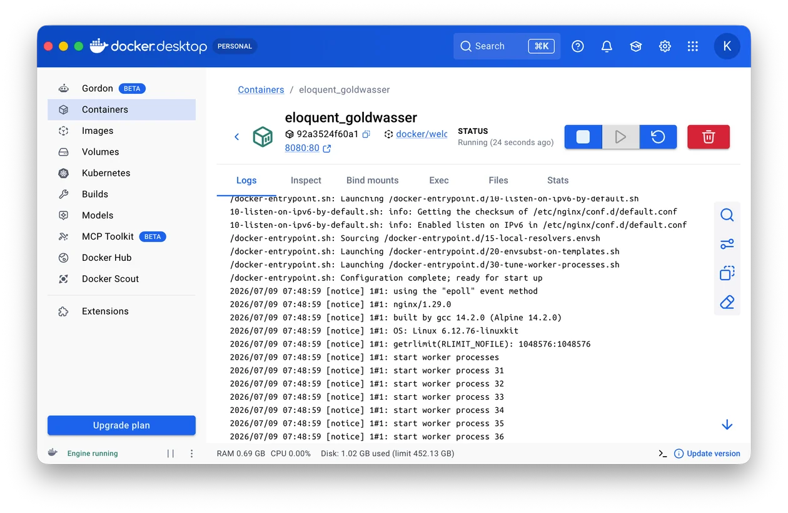
Task: Go back using the left chevron
Action: coord(236,137)
